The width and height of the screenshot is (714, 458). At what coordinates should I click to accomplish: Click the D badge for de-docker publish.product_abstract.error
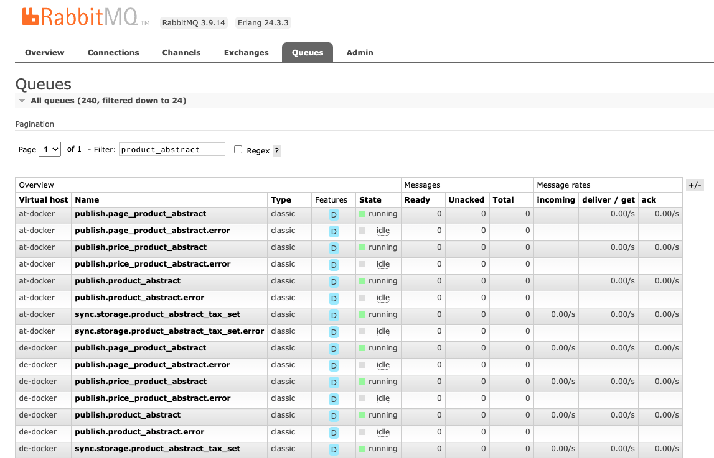334,433
